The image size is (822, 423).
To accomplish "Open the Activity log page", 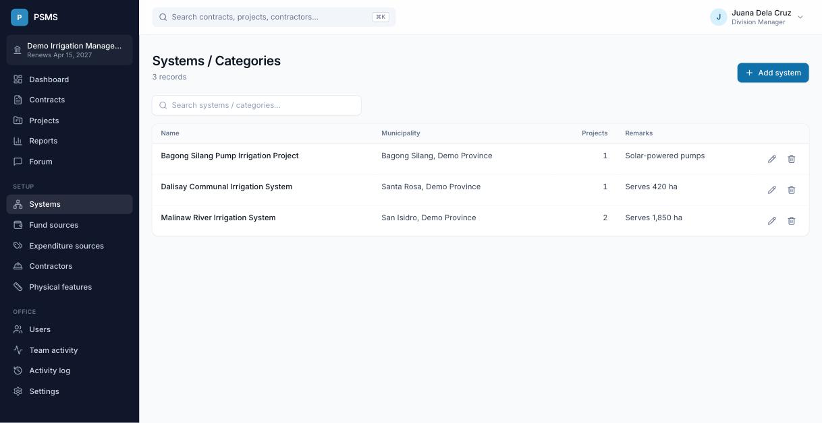I will click(70, 370).
